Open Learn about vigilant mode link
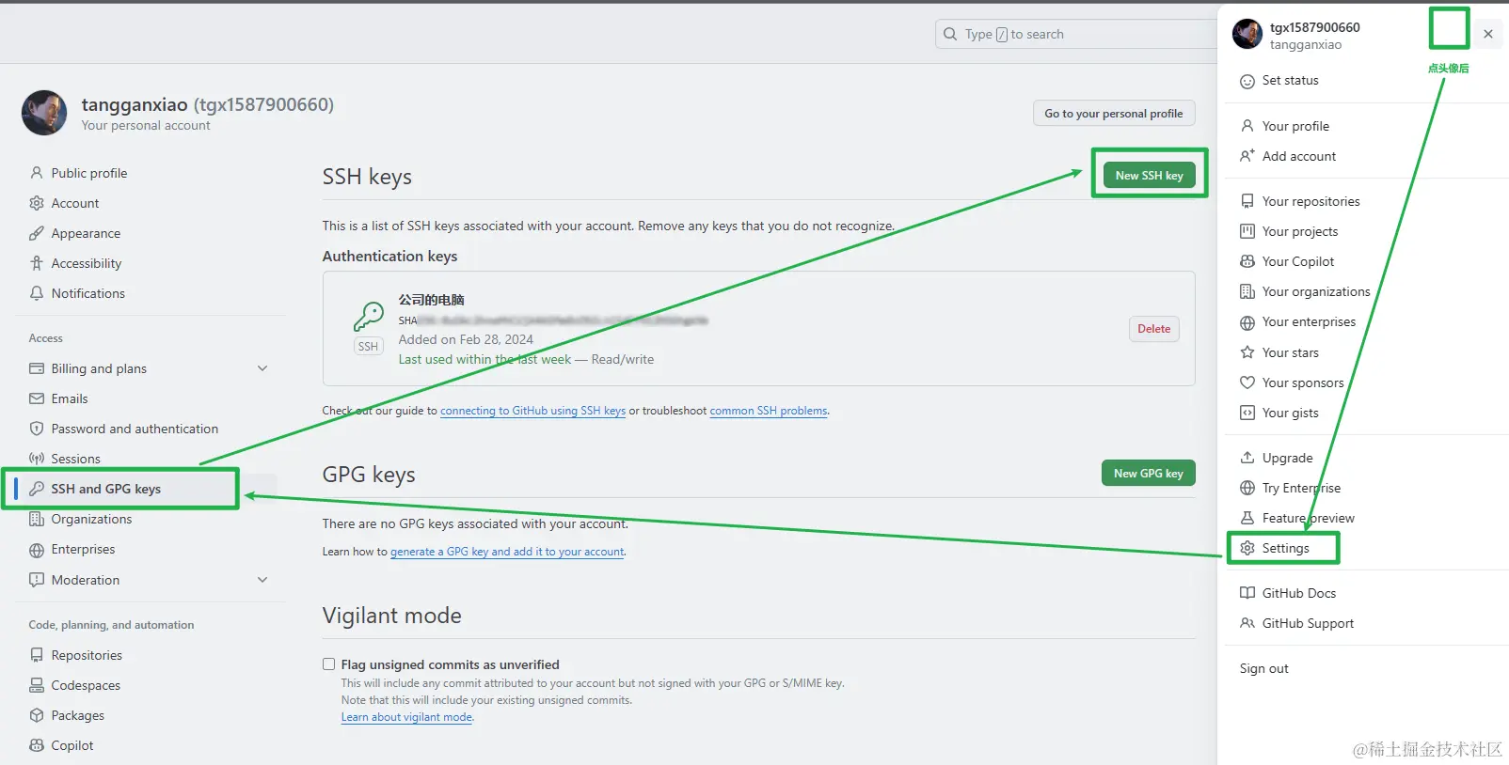The height and width of the screenshot is (765, 1509). click(406, 717)
